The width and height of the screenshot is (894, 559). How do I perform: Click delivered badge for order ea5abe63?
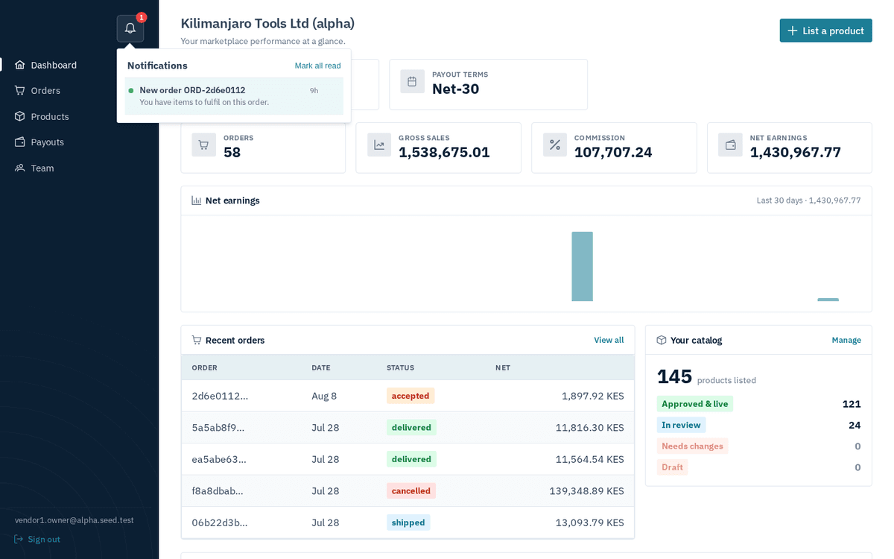click(x=411, y=459)
